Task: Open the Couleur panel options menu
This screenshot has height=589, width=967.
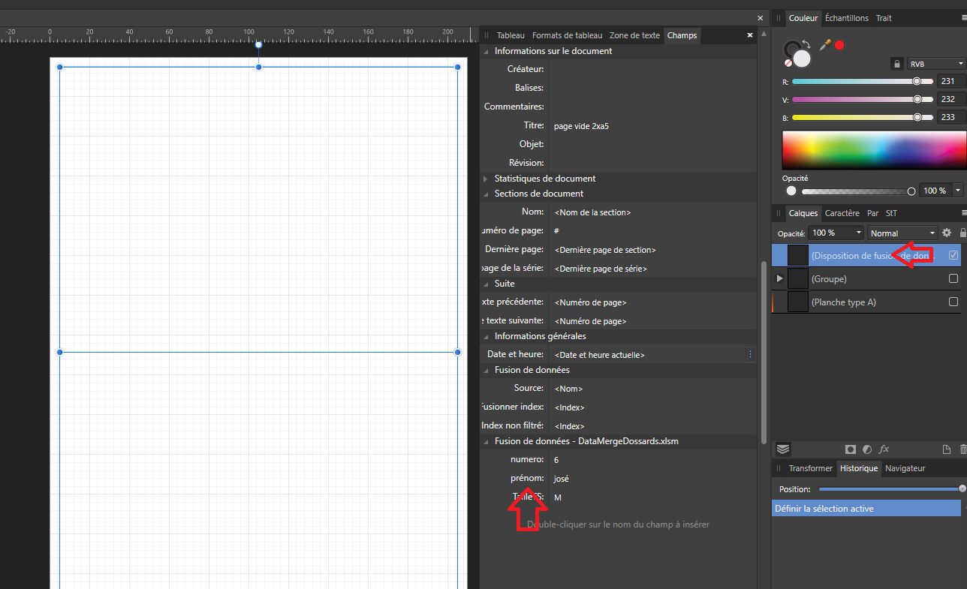Action: 964,18
